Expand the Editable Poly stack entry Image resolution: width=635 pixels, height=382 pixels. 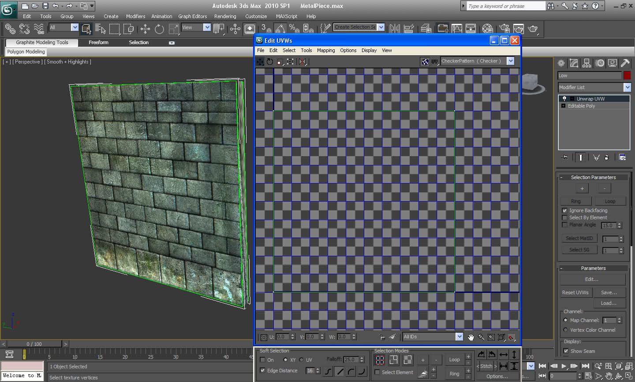(x=563, y=106)
